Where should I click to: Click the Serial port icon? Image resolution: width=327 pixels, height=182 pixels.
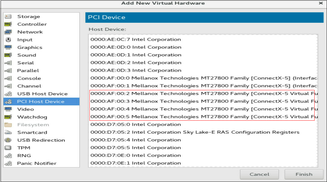tap(8, 63)
